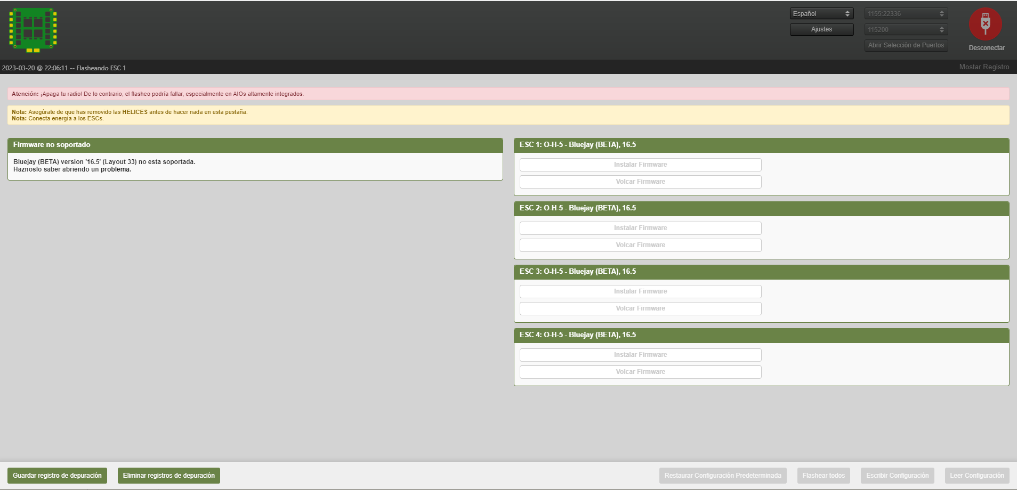
Task: Click Instalar Firmware for ESC 2
Action: pyautogui.click(x=640, y=228)
